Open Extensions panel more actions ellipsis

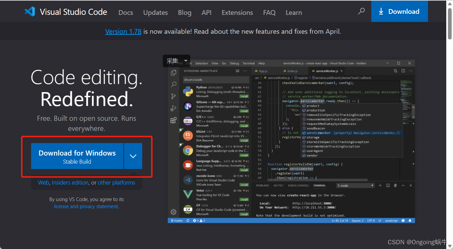(246, 71)
